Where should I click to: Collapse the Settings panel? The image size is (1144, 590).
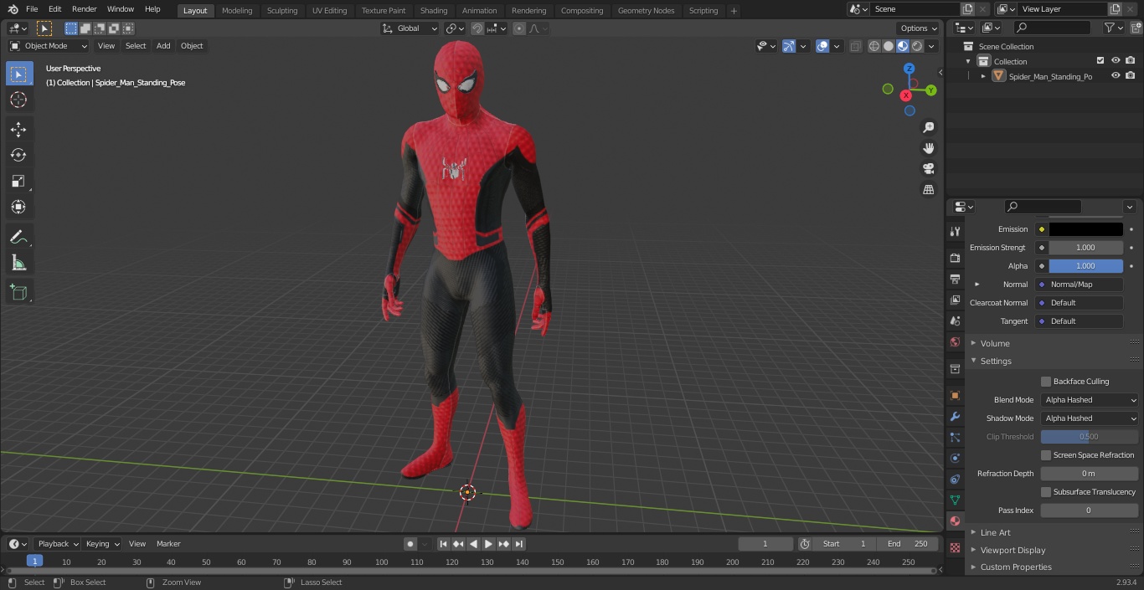pyautogui.click(x=996, y=362)
